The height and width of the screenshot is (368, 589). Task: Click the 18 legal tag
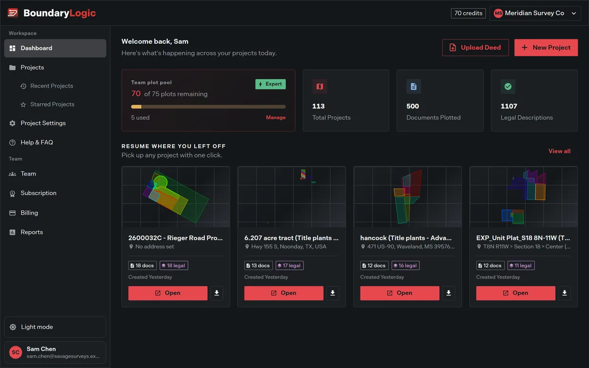pos(174,265)
